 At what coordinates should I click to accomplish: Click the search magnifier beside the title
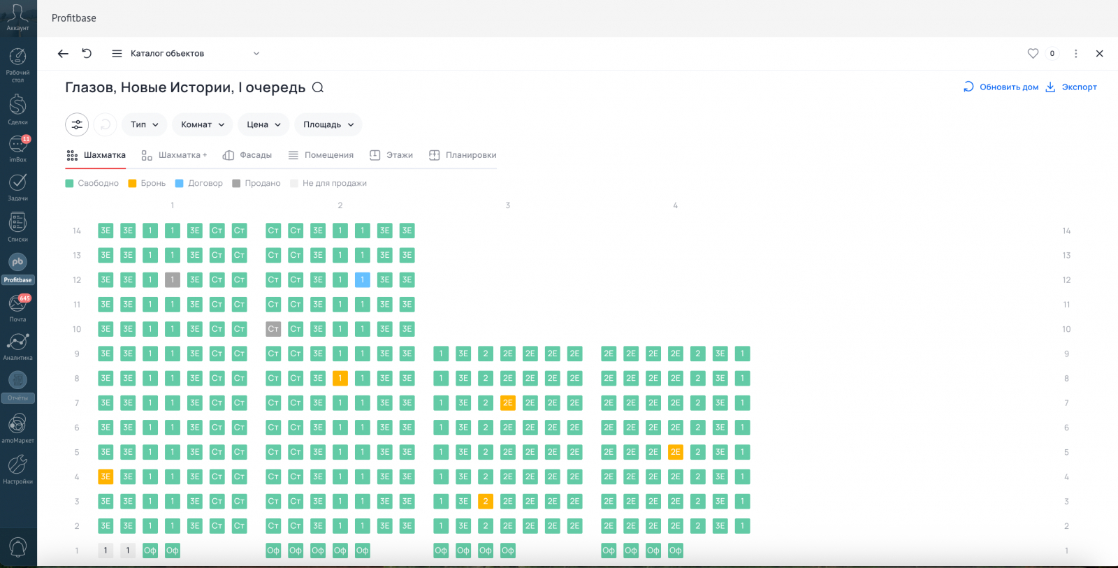point(318,87)
